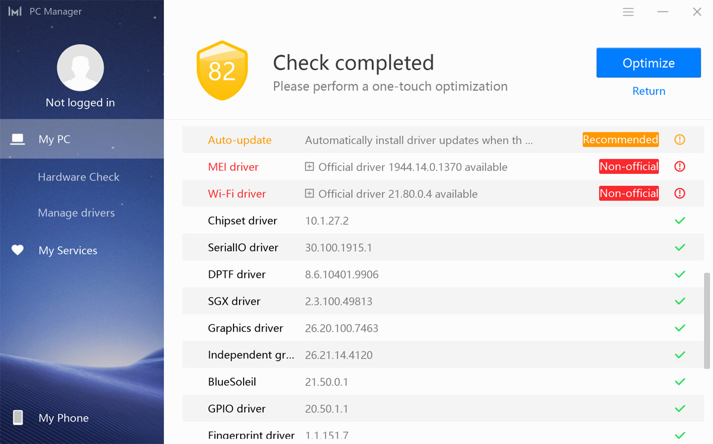The height and width of the screenshot is (444, 713).
Task: Click the green checkmark for Chipset driver
Action: 680,221
